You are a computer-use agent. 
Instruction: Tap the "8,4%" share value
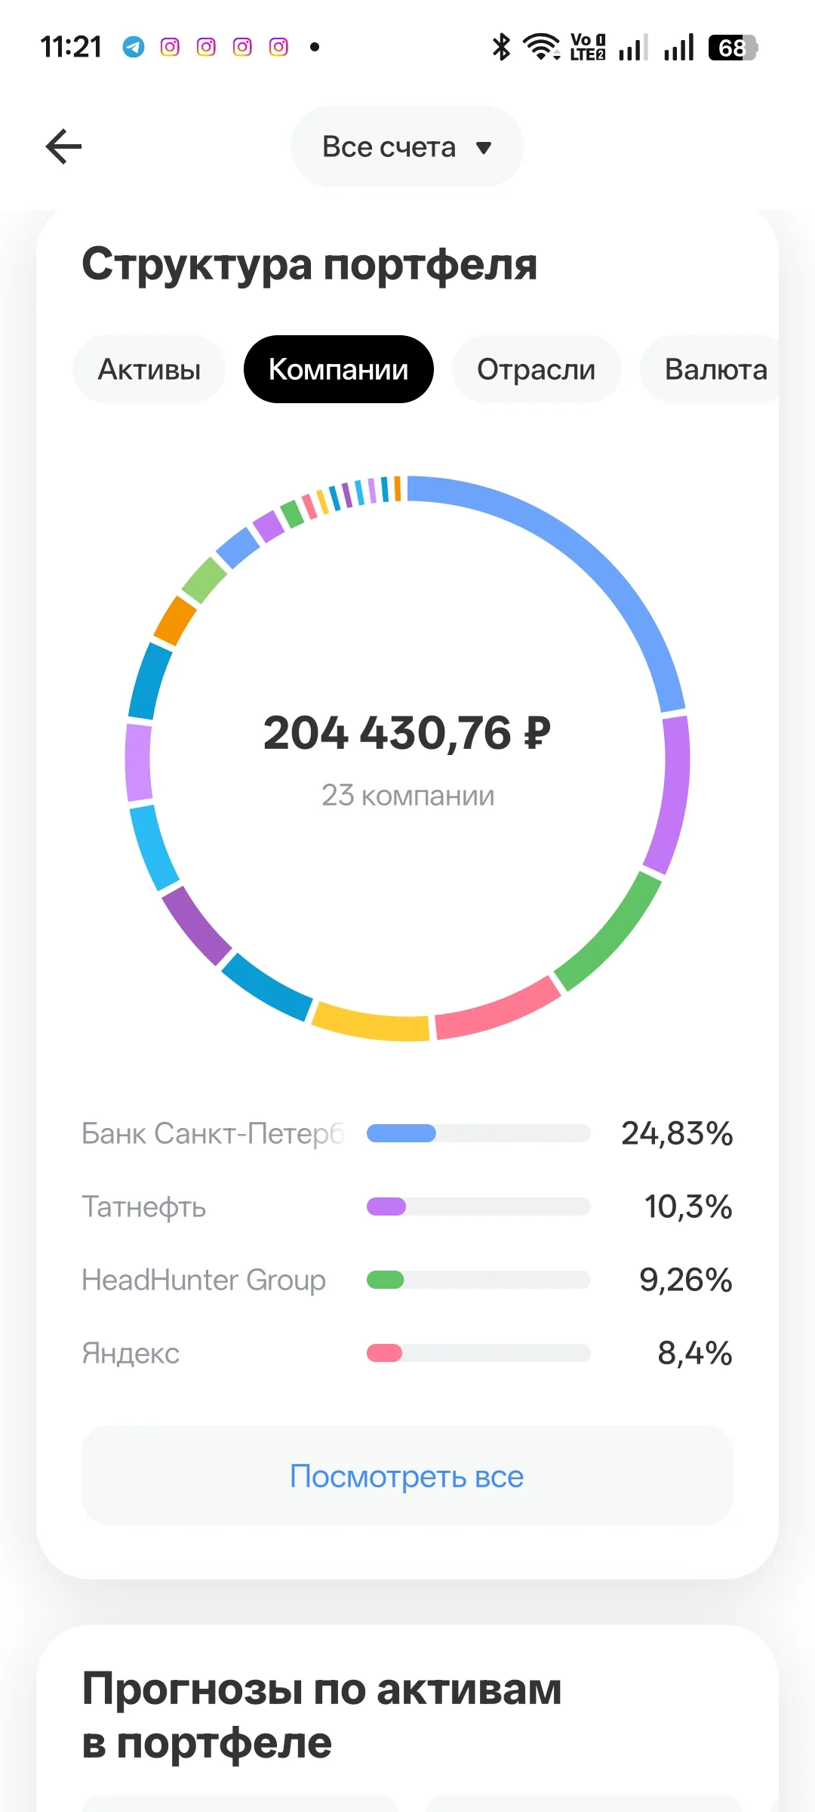(695, 1353)
